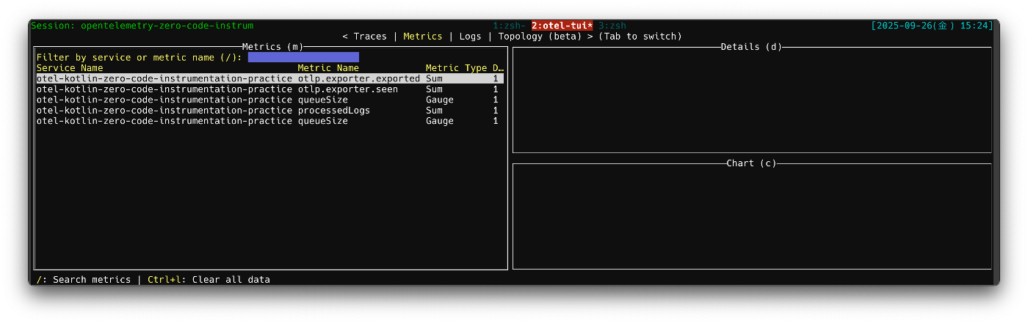1028x323 pixels.
Task: Click the Tab to switch hint
Action: coord(640,36)
